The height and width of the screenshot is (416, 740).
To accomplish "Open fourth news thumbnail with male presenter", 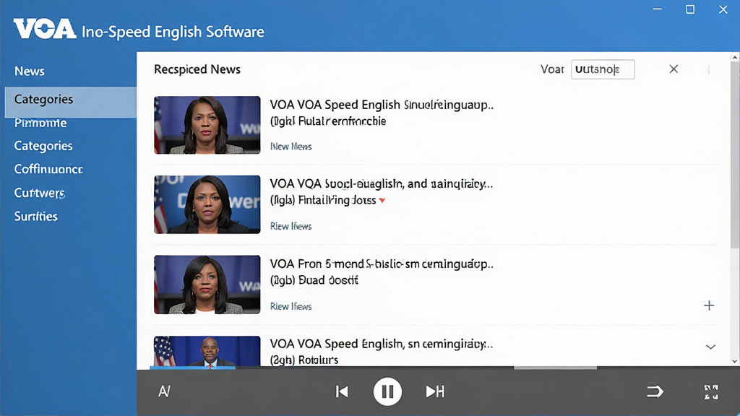I will pos(207,351).
